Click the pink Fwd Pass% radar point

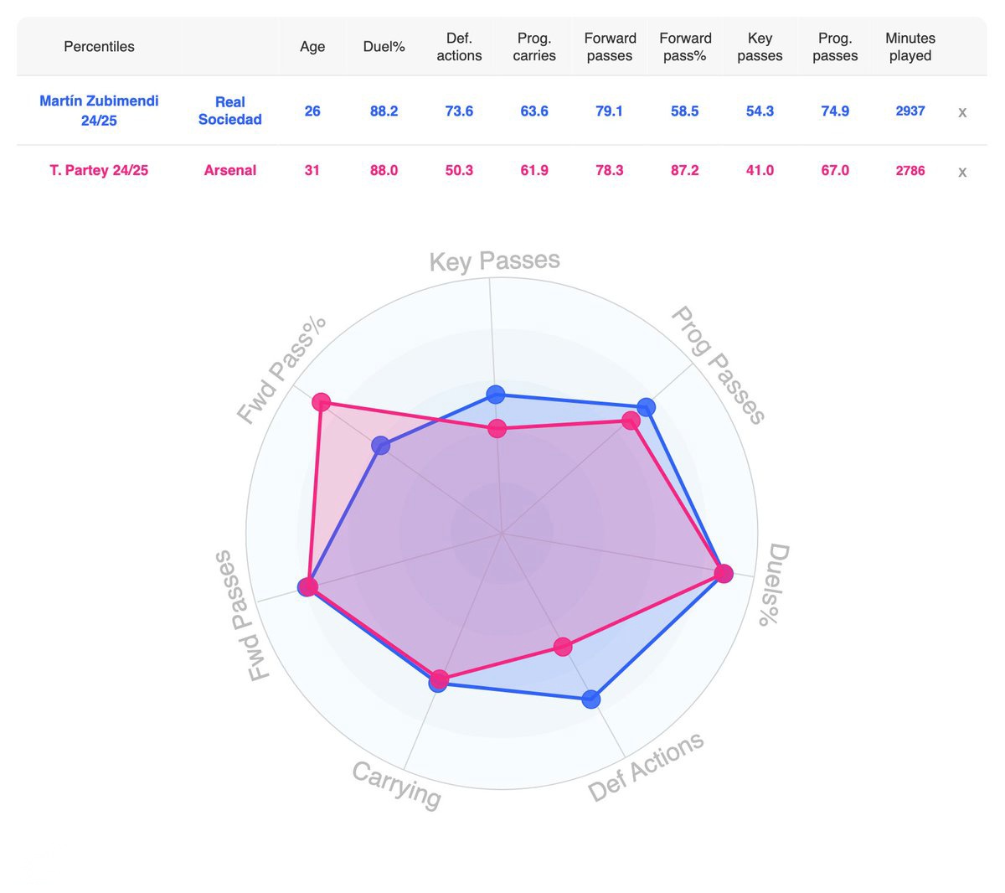coord(321,403)
